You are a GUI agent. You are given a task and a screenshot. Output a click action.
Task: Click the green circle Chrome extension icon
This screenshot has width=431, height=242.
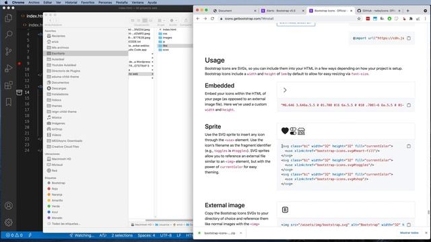[x=389, y=19]
